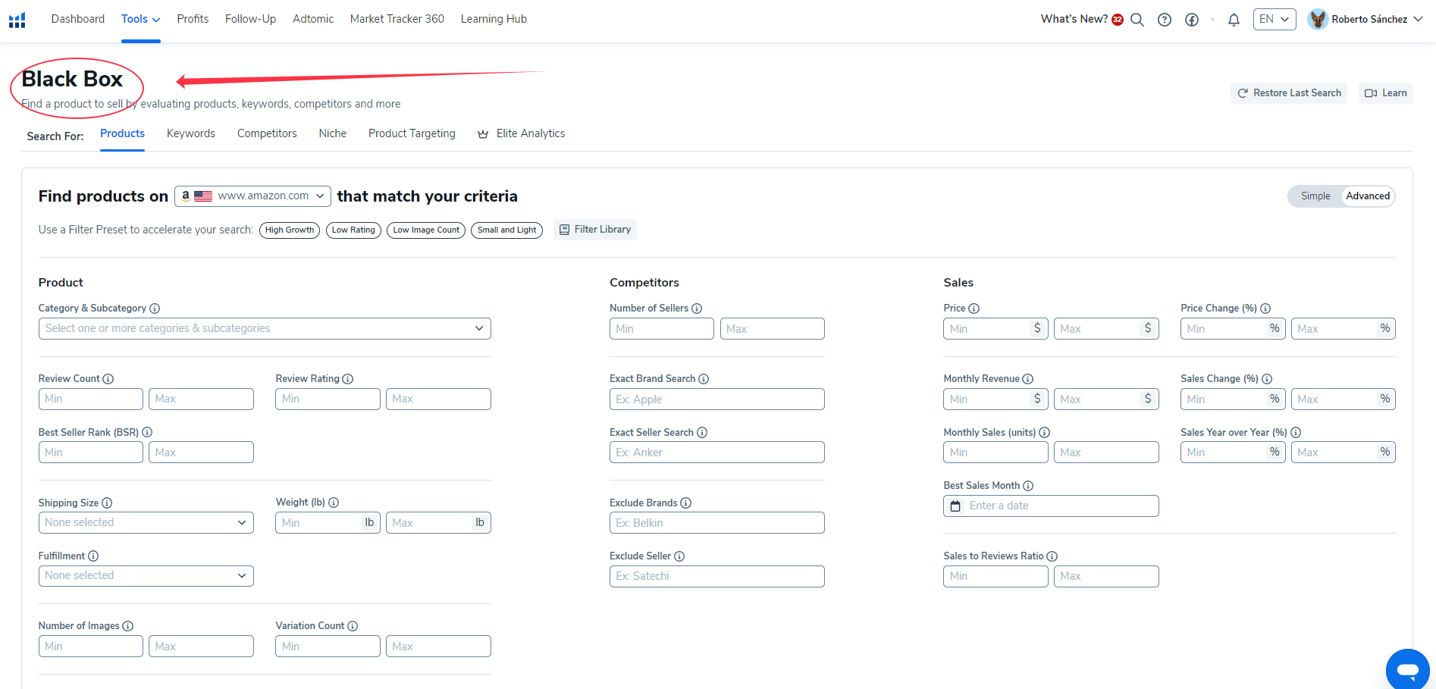The width and height of the screenshot is (1436, 689).
Task: Open the www.amazon.com marketplace selector
Action: point(252,196)
